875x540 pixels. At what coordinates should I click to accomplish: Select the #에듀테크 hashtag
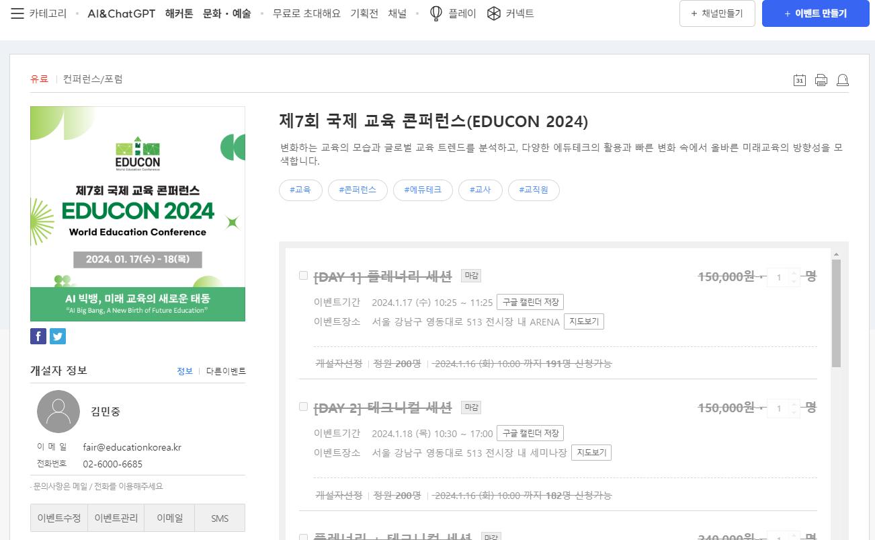423,190
